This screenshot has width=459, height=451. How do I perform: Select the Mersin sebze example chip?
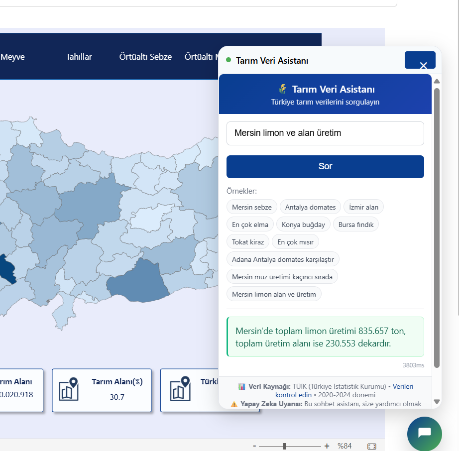[x=252, y=207]
